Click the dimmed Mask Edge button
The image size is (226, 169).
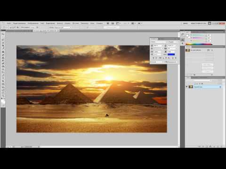click(x=207, y=65)
